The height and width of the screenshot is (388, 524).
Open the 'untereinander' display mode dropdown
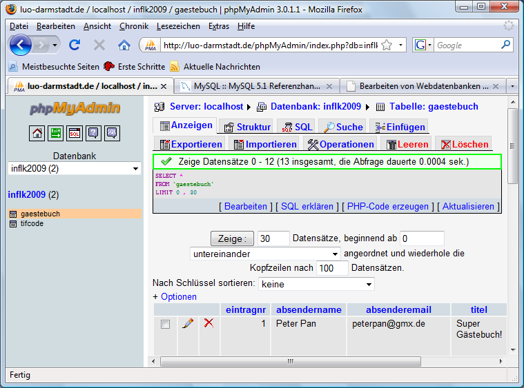tap(265, 254)
